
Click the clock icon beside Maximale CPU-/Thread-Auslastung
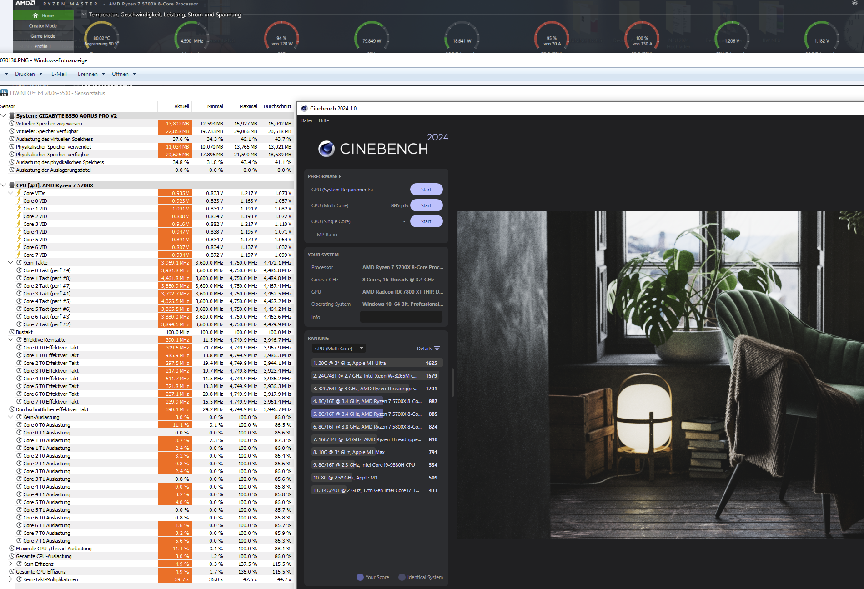[x=12, y=549]
